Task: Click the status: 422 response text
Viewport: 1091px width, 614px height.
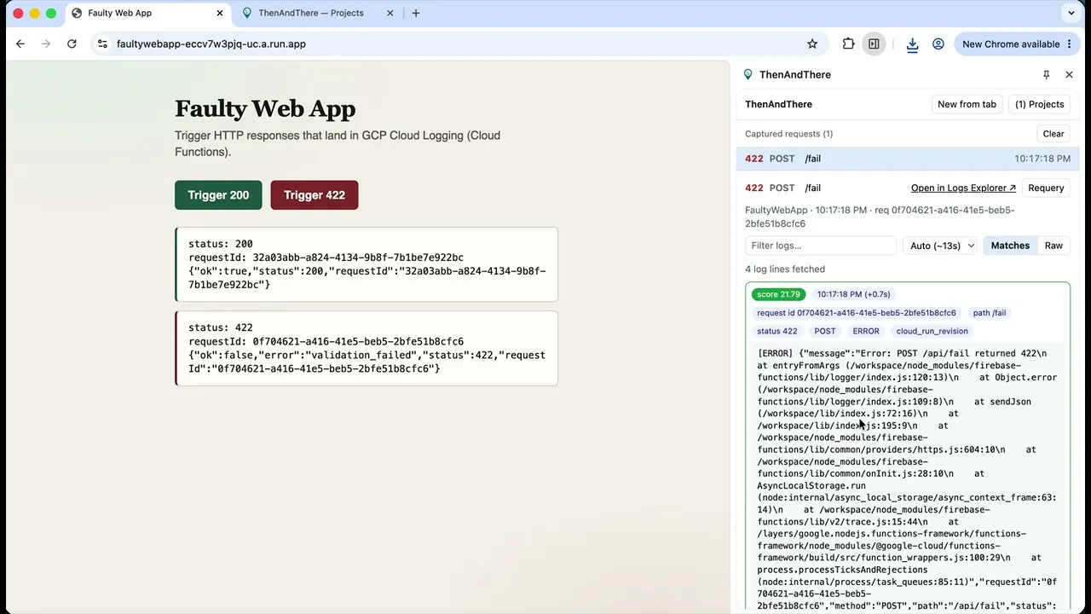Action: coord(221,327)
